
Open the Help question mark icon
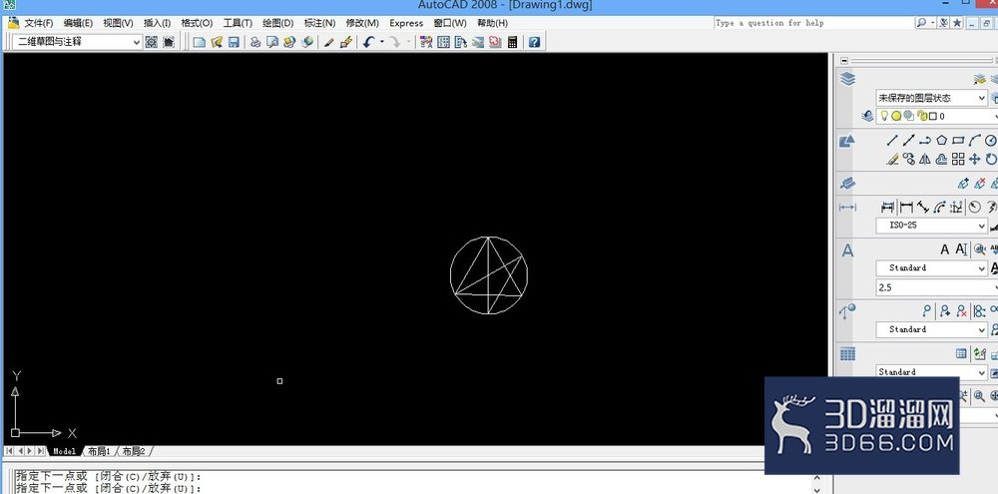534,42
